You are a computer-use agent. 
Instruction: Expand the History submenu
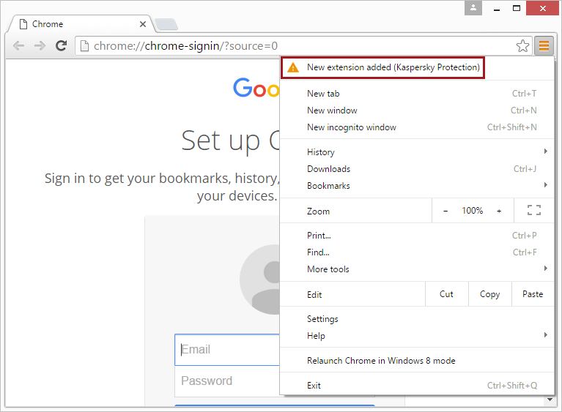click(416, 151)
